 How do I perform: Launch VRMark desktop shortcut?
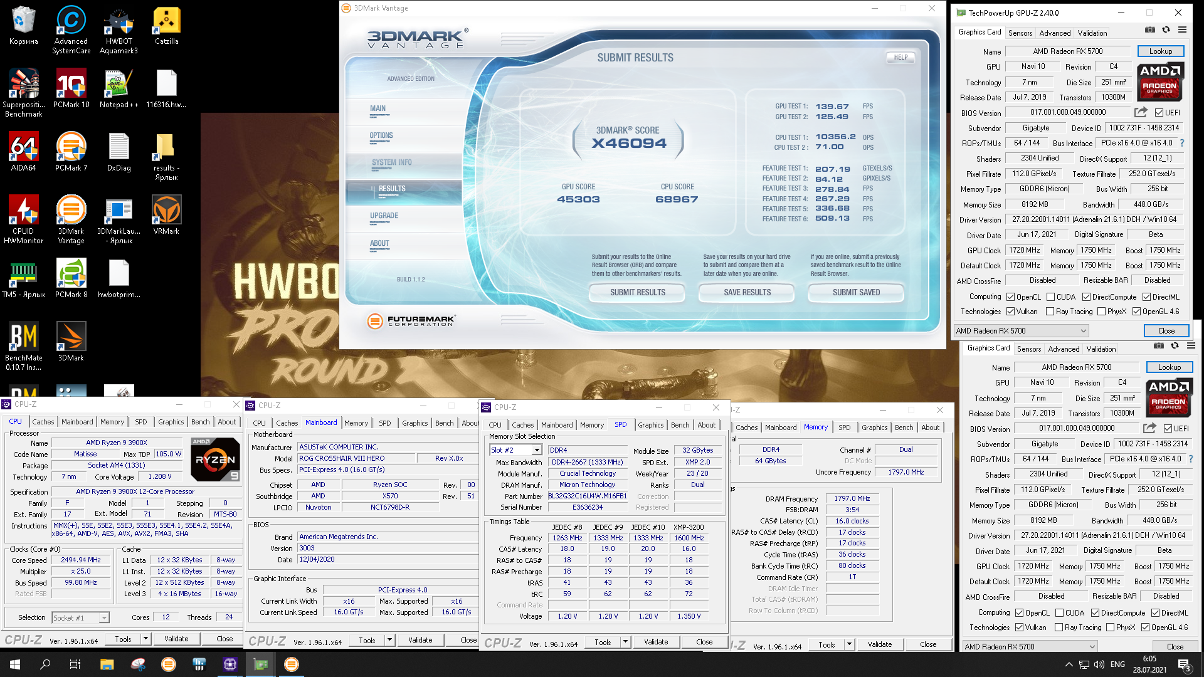166,215
